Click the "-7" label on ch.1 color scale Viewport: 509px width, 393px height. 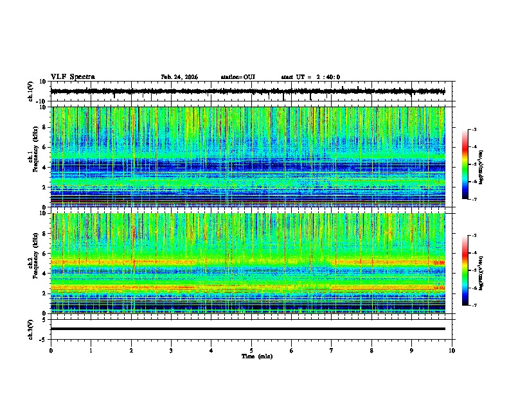coord(474,199)
